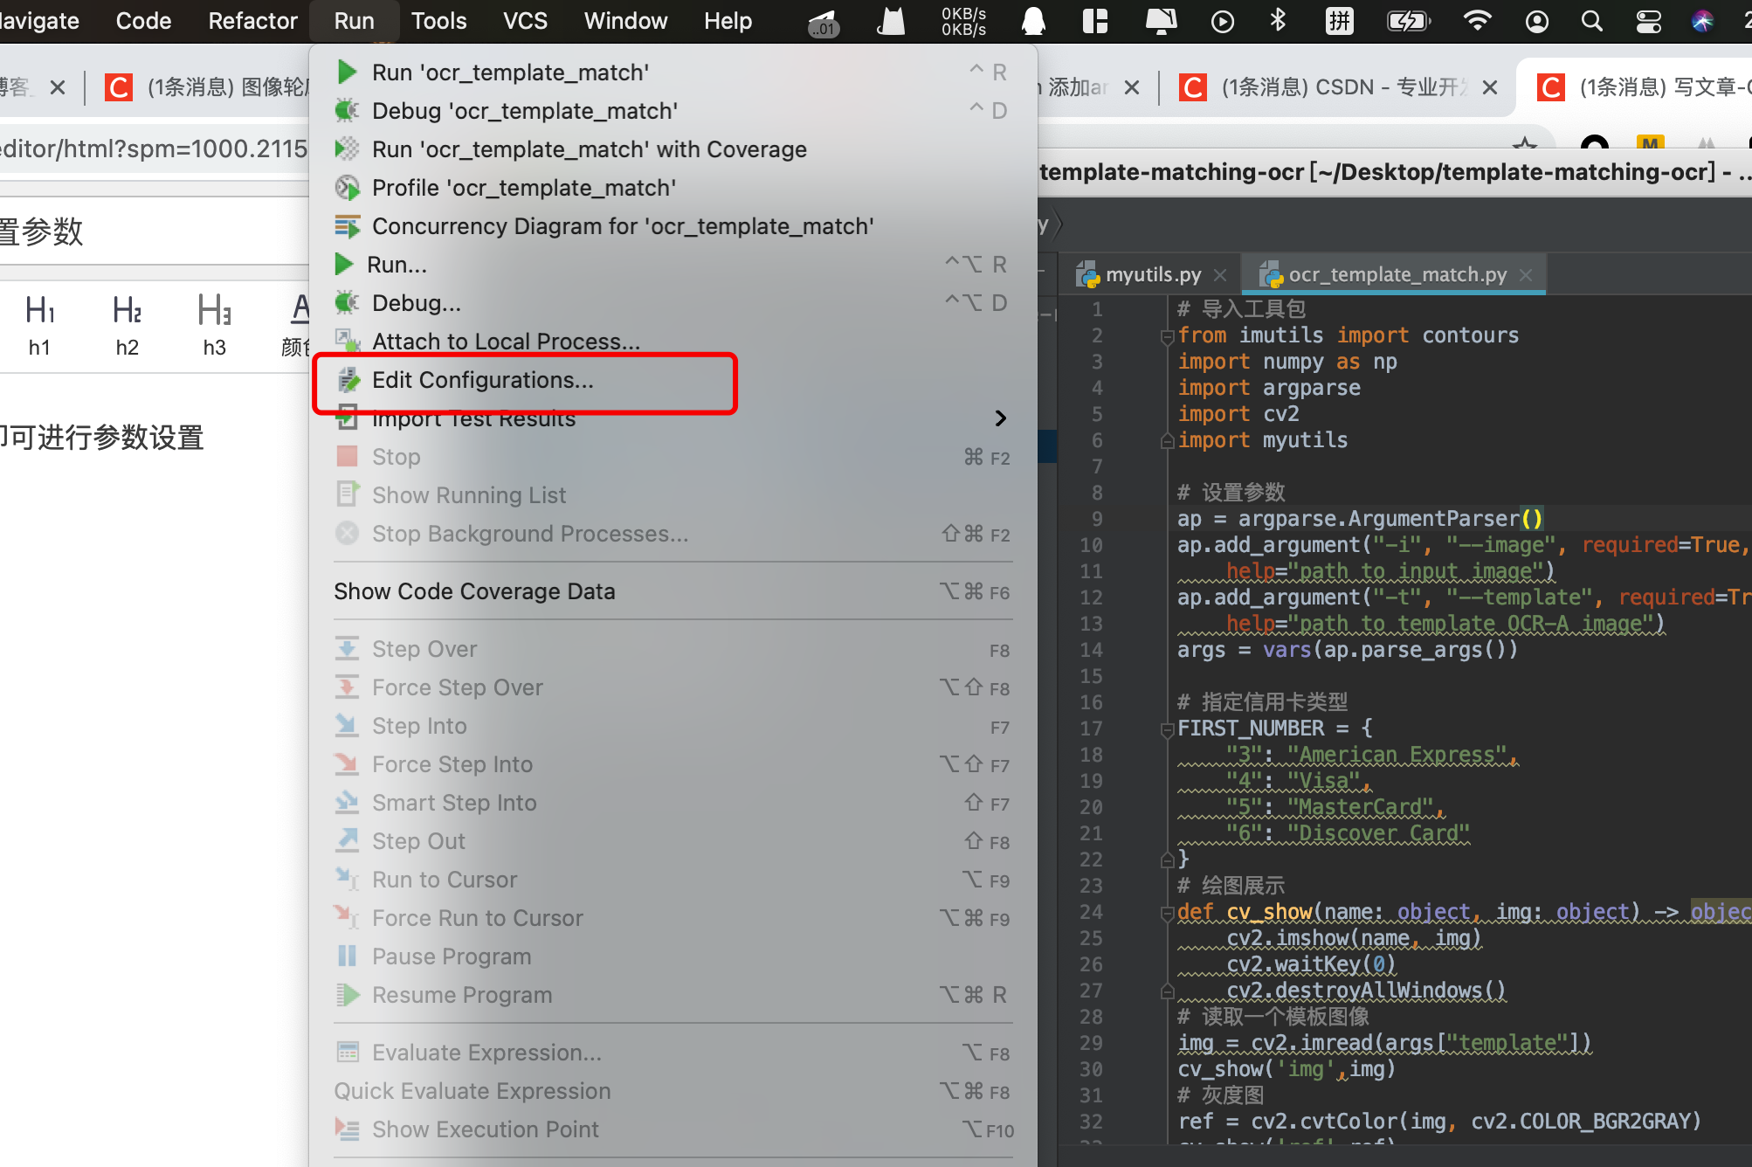Click the Debug 'ocr_template_match' bug icon
The height and width of the screenshot is (1167, 1752).
click(x=347, y=111)
